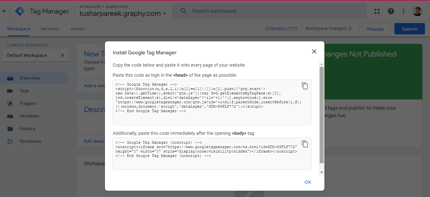The width and height of the screenshot is (430, 197).
Task: Close the Install Google Tag Manager dialog
Action: point(314,51)
